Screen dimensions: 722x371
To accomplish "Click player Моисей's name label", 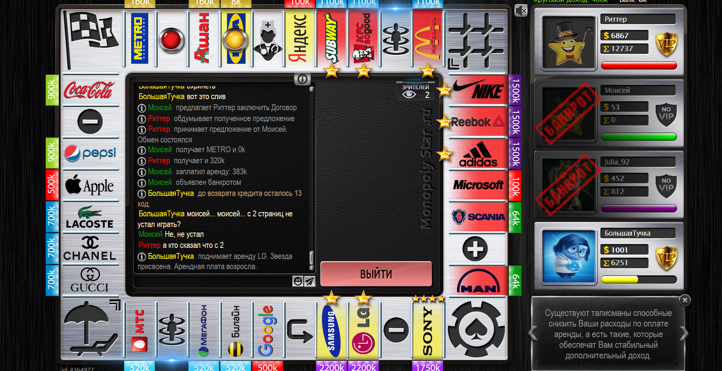I will coord(637,90).
